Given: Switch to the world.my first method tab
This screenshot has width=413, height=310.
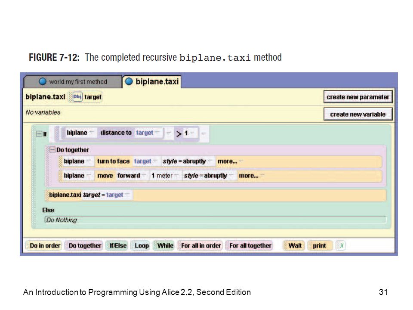Looking at the screenshot, I should tap(73, 81).
